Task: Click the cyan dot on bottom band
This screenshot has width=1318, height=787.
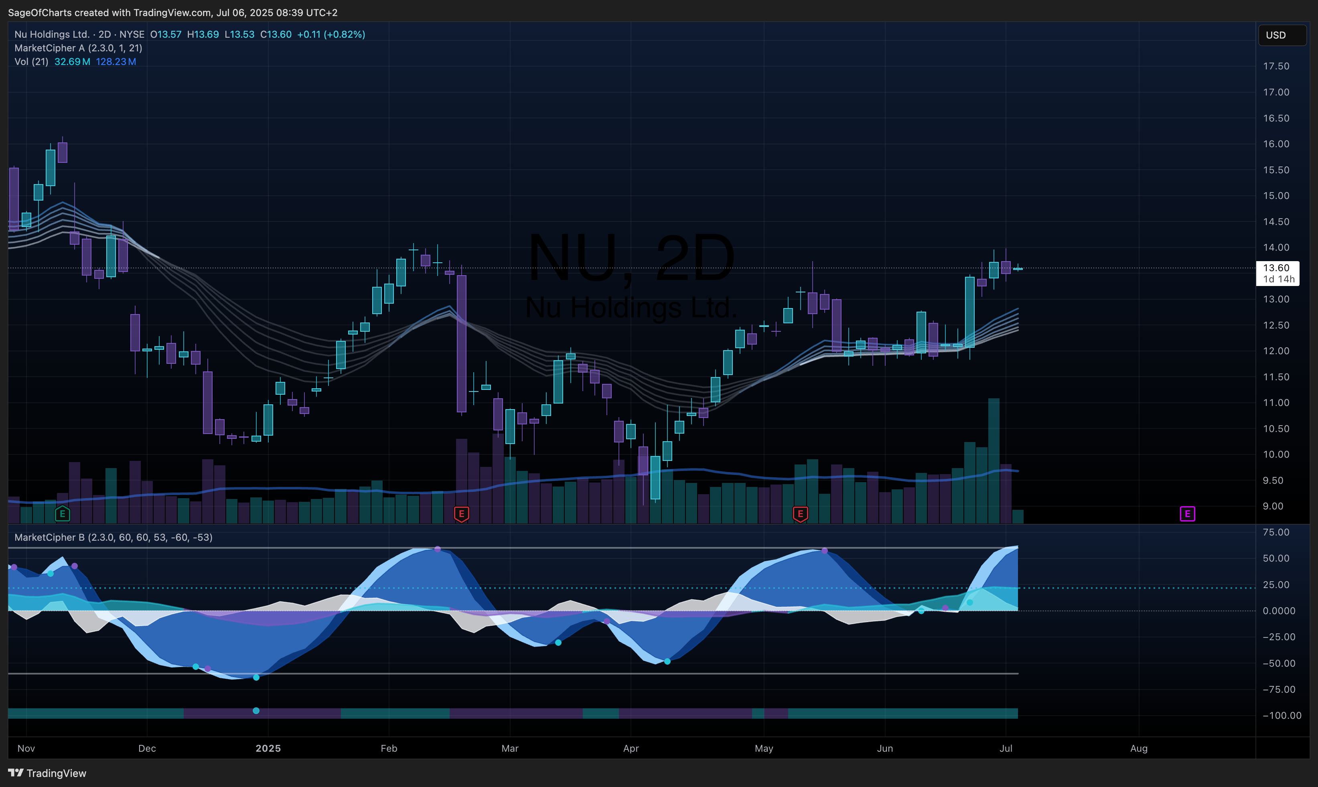Action: click(x=256, y=711)
